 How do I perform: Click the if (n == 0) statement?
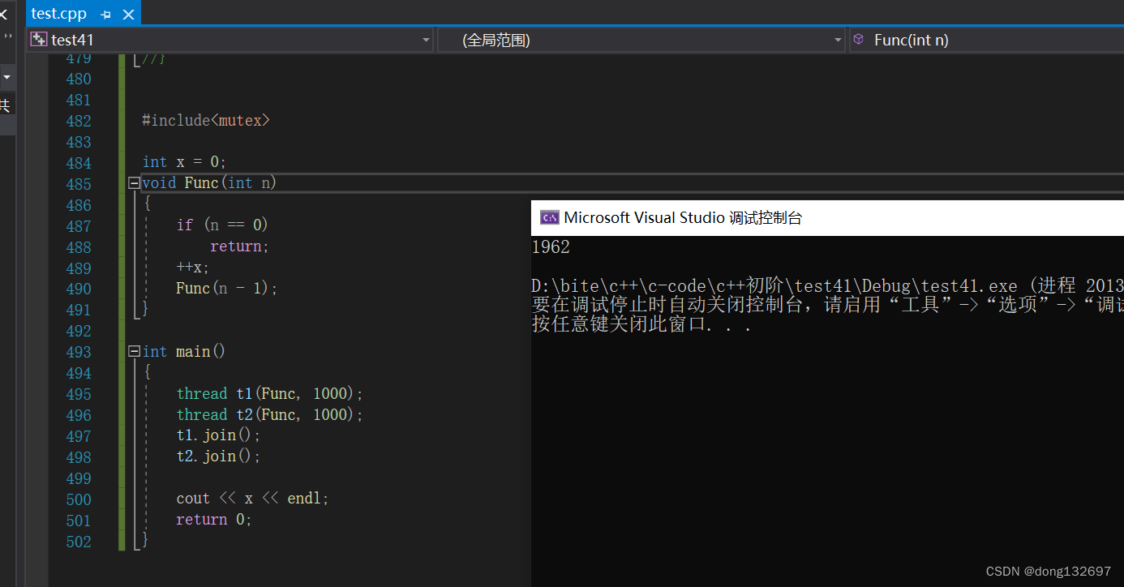[222, 225]
